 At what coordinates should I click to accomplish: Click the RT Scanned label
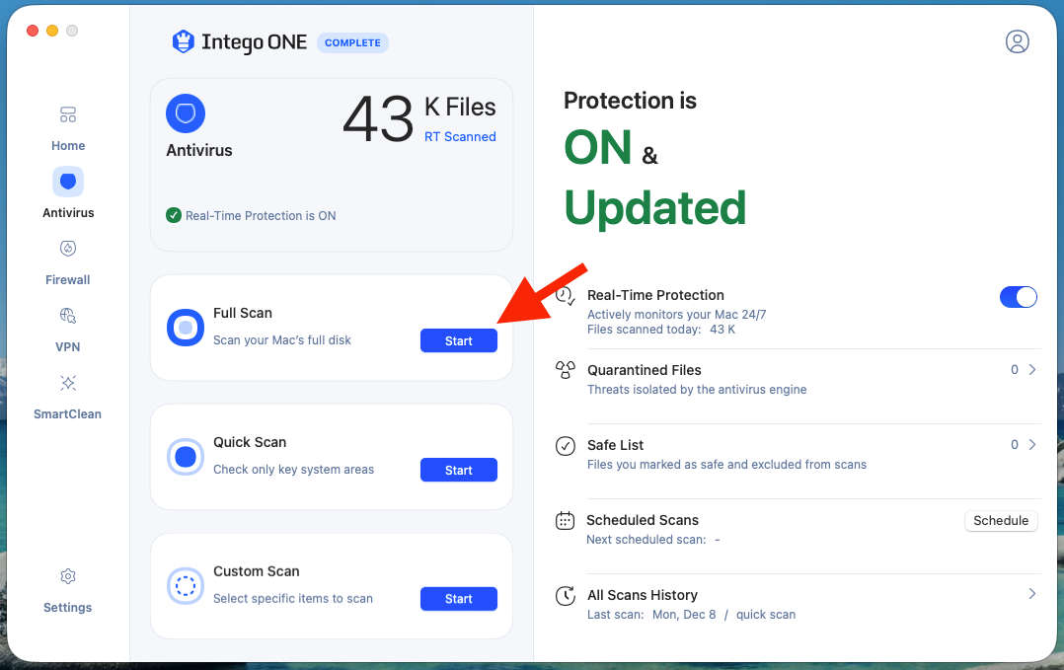460,136
